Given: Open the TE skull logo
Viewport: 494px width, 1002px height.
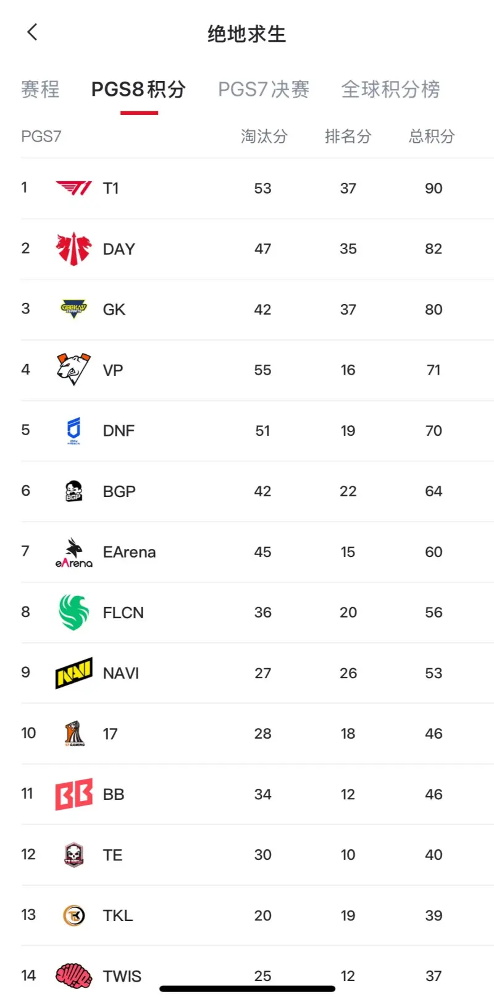Looking at the screenshot, I should 73,854.
